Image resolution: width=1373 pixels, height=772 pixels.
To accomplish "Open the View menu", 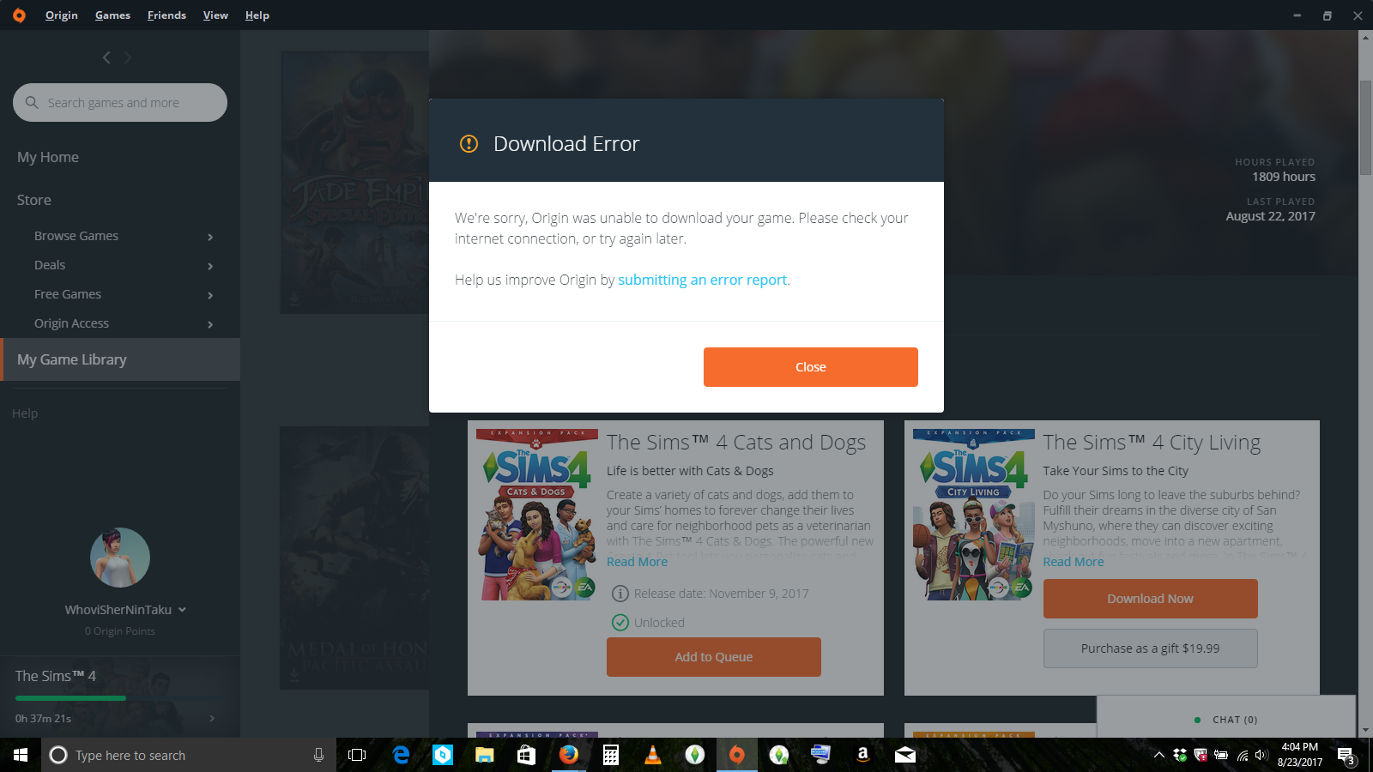I will (x=215, y=15).
